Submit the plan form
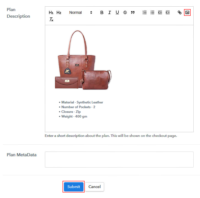Viewport: 200px width, 198px height. tap(74, 187)
